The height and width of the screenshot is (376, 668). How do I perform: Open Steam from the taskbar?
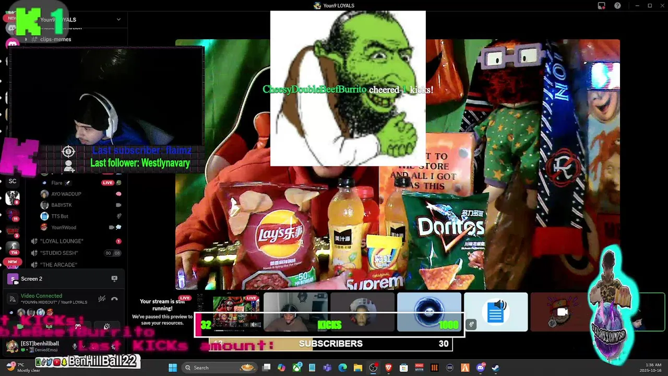(x=495, y=368)
